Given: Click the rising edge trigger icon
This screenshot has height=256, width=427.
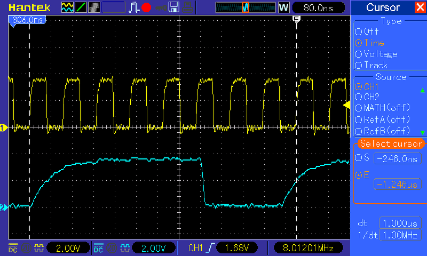Looking at the screenshot, I should [x=210, y=248].
